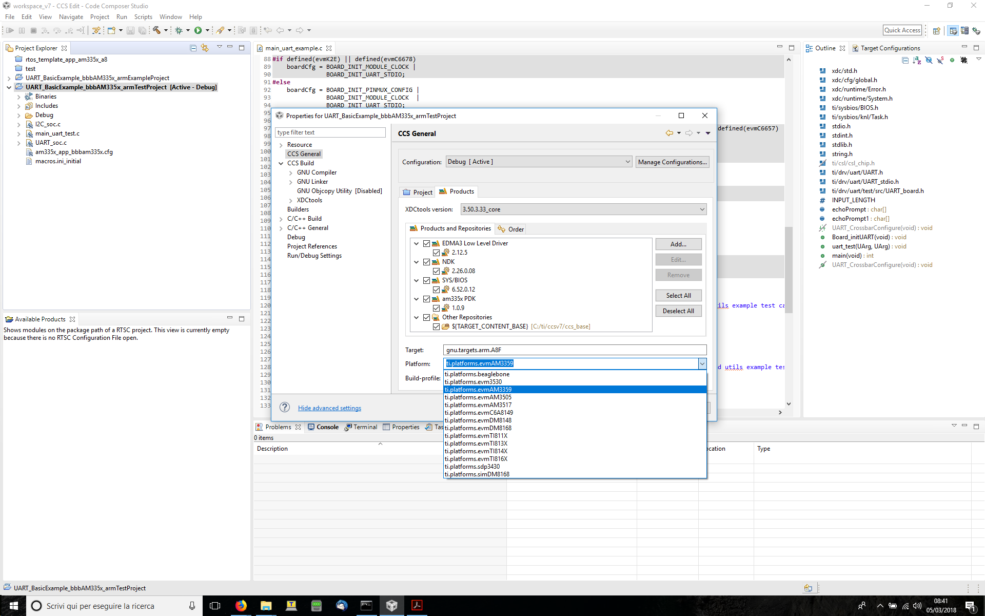Viewport: 985px width, 616px height.
Task: Open the Scripts menu
Action: (143, 17)
